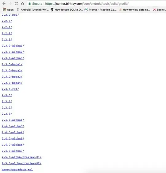Image resolution: width=166 pixels, height=173 pixels.
Task: Open the 2.2.0-rc2/ directory link
Action: pos(10,15)
